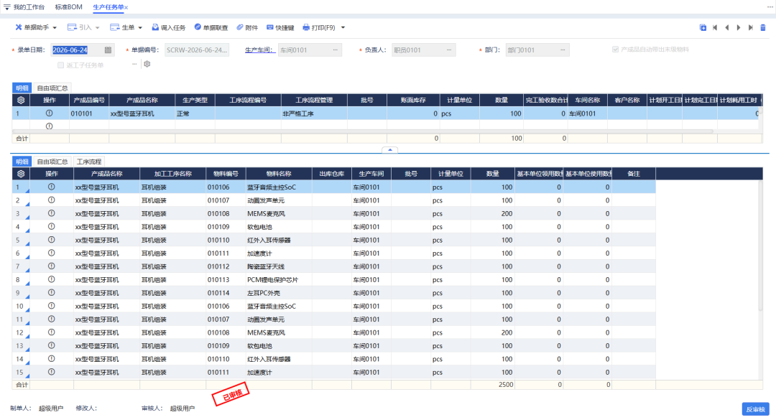Switch to 标准BOM tab

69,7
